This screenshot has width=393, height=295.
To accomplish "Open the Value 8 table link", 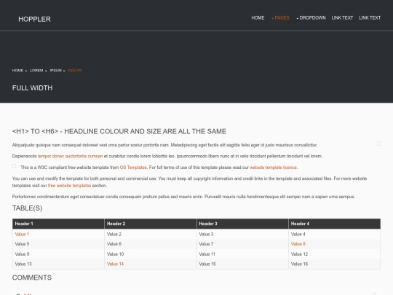I will [x=298, y=244].
